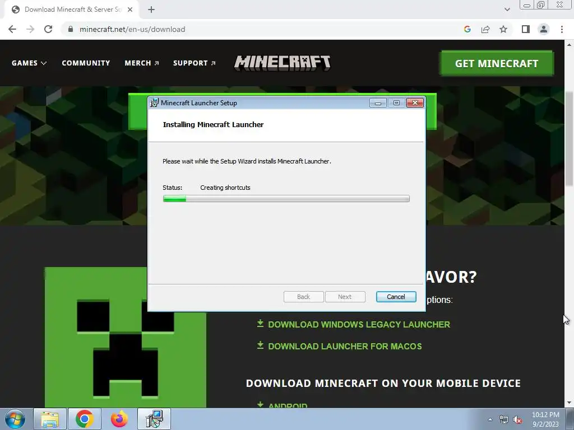Bookmark this page with the star
This screenshot has width=574, height=430.
click(x=503, y=29)
